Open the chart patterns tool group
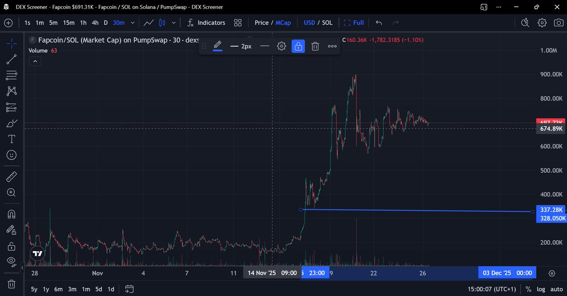This screenshot has height=296, width=567. click(x=11, y=91)
